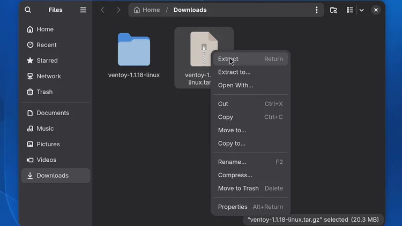Choose Move to... from the context menu

(250, 130)
